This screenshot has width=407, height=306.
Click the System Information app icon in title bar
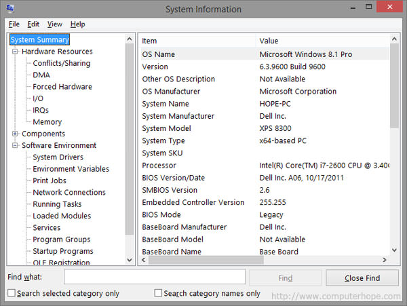(10, 9)
